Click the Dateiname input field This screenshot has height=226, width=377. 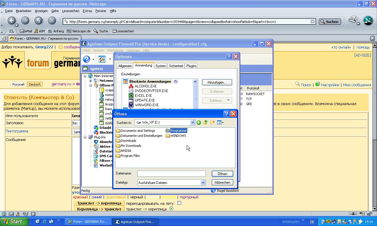(171, 174)
